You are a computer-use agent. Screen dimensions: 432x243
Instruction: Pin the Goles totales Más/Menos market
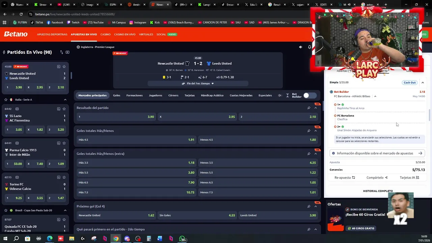pos(308,131)
